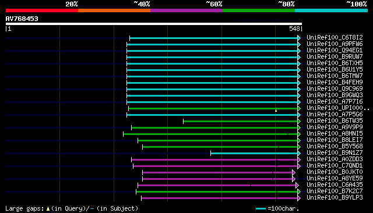373x213 pixels.
Task: Select the UniRef100_A8HNI5 label
Action: click(x=335, y=134)
